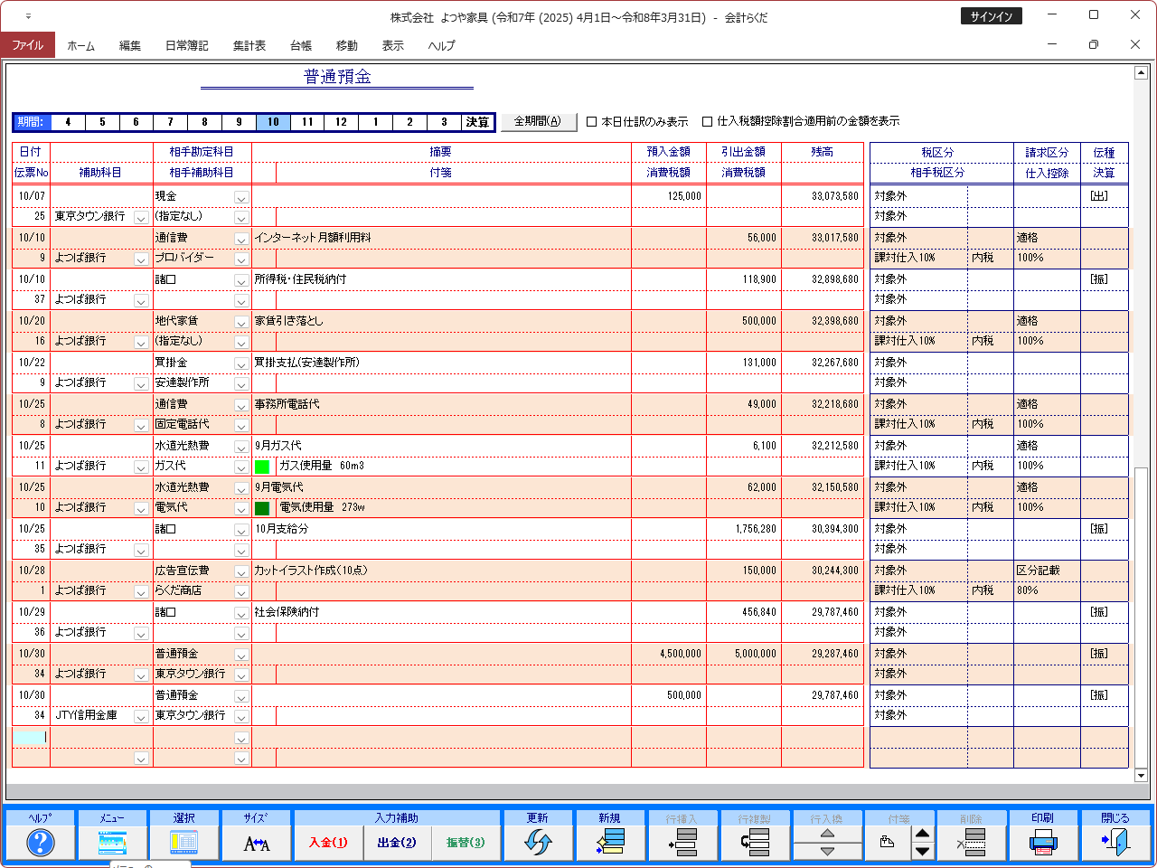Open dropdown for 通信費 on 10/10 row

241,239
